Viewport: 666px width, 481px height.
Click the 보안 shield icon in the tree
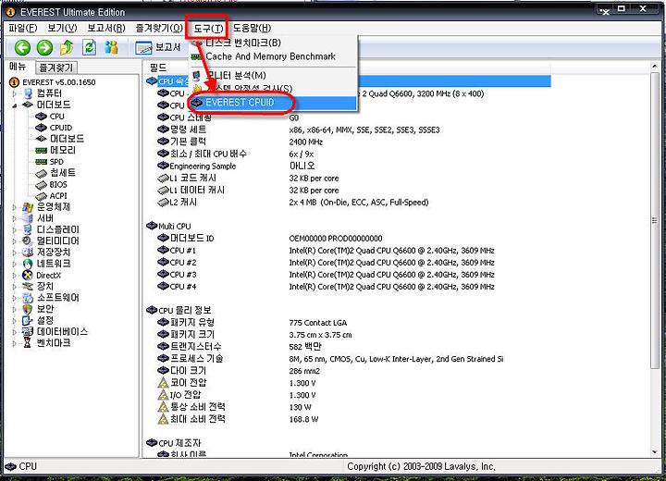(x=28, y=309)
